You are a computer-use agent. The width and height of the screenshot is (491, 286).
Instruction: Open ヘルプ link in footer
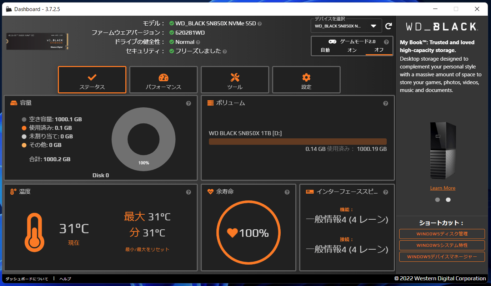click(65, 279)
